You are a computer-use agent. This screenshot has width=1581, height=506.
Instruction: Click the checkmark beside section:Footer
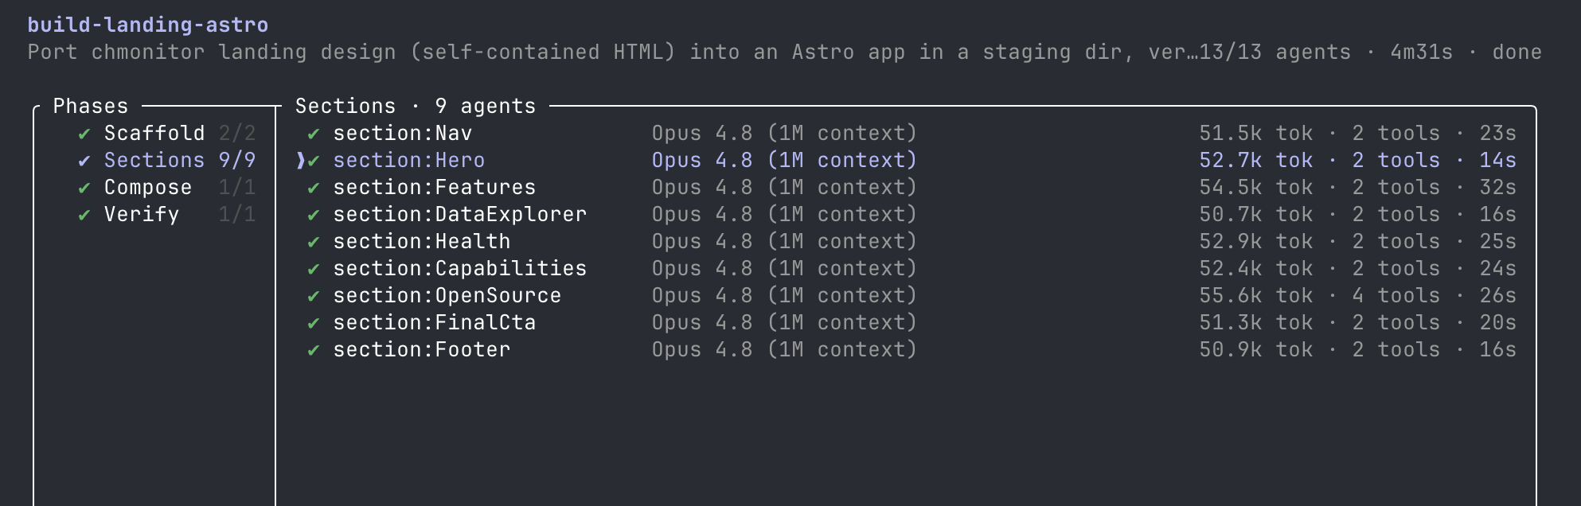coord(314,350)
